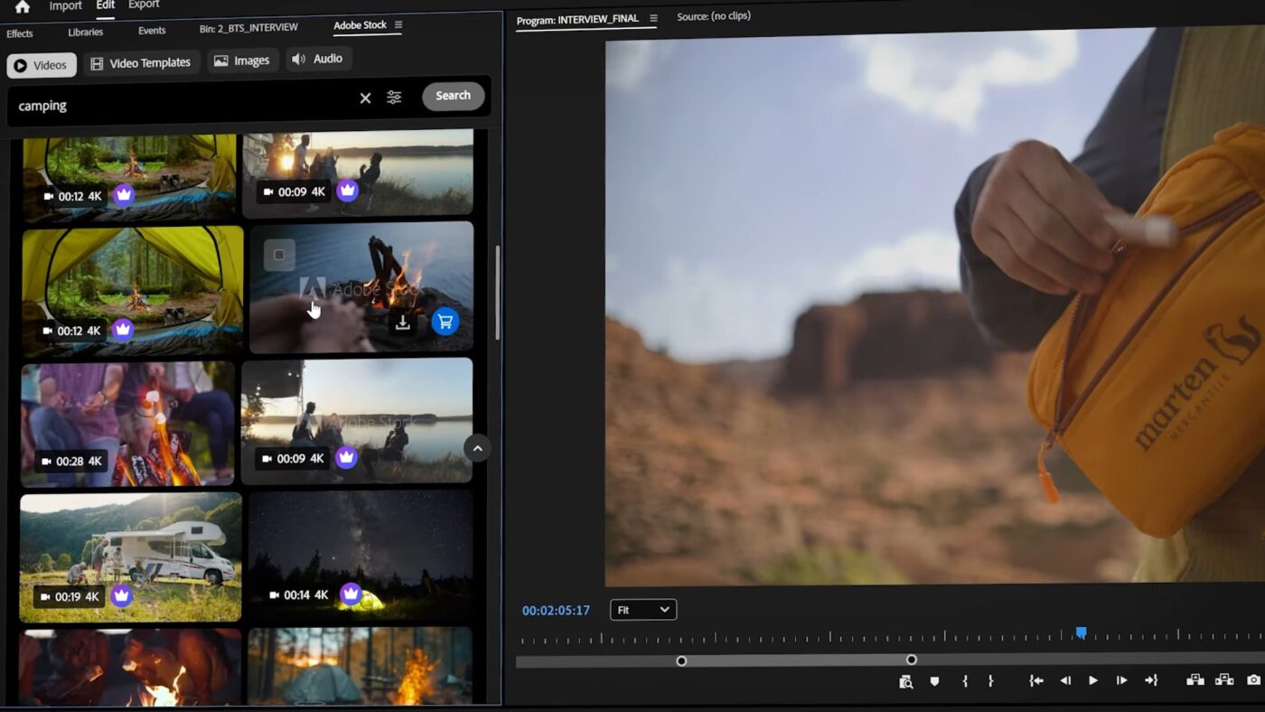Add the campfire clip to cart
1265x712 pixels.
pos(445,322)
